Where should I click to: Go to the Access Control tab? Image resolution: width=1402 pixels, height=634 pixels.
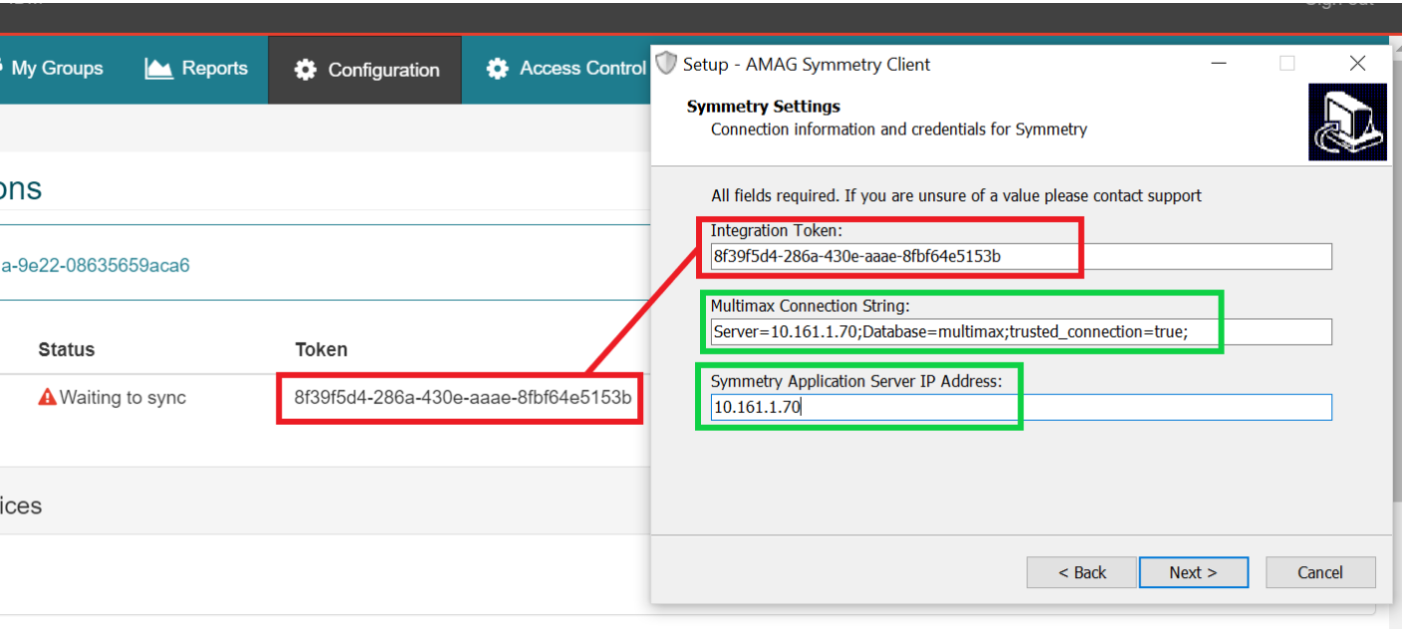pyautogui.click(x=566, y=69)
